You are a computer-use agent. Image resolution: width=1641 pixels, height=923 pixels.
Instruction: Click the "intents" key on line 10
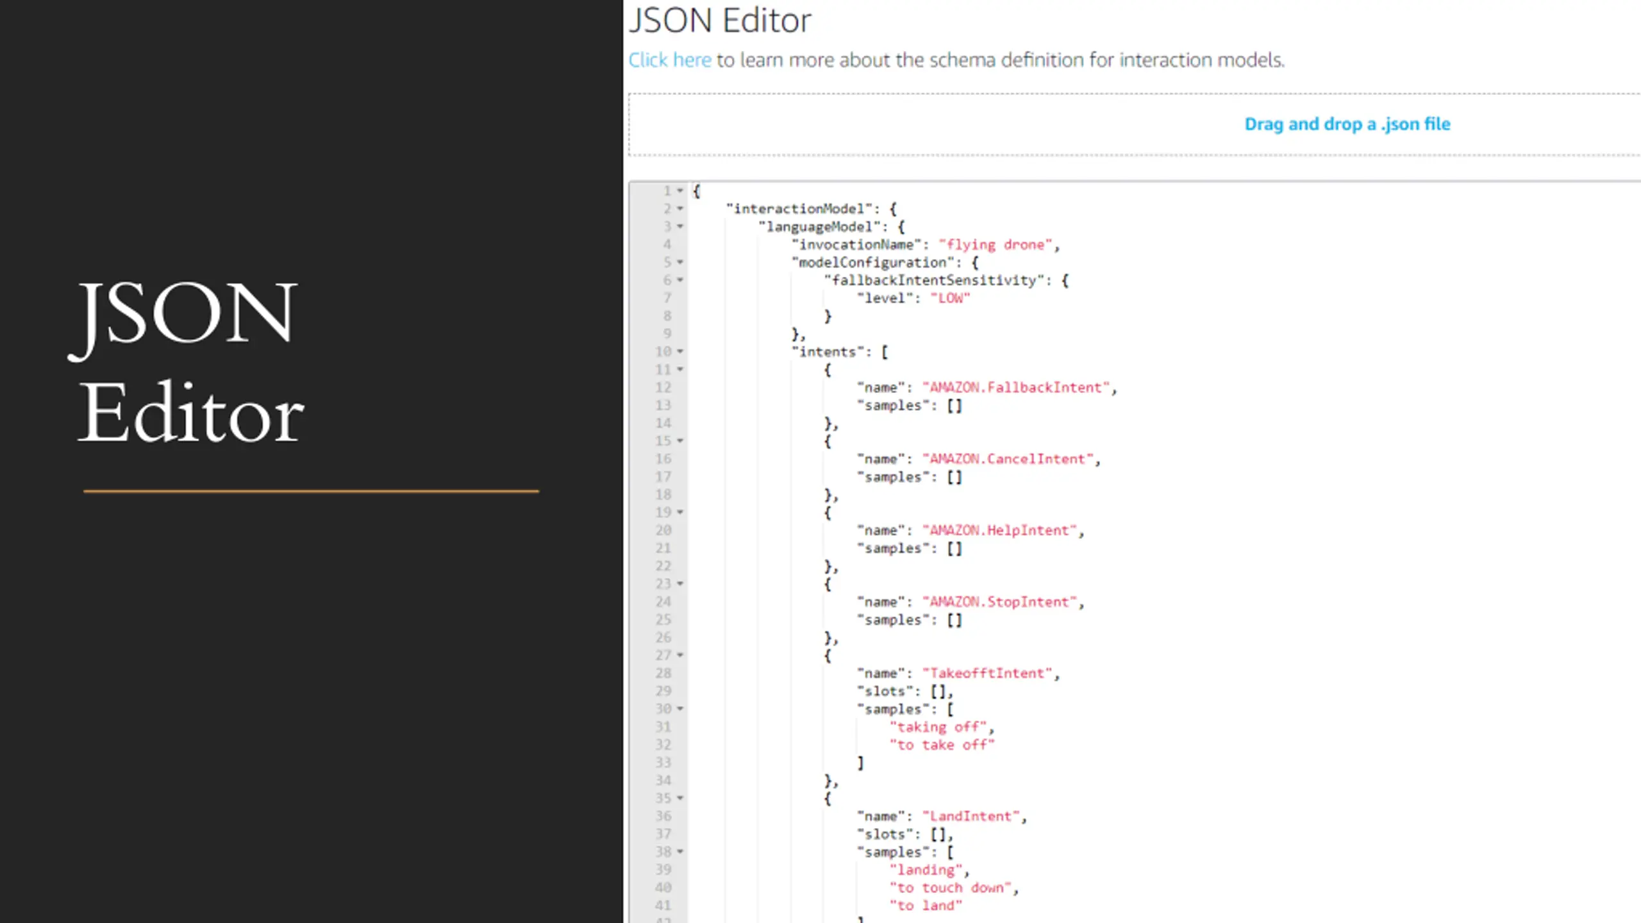click(x=828, y=352)
